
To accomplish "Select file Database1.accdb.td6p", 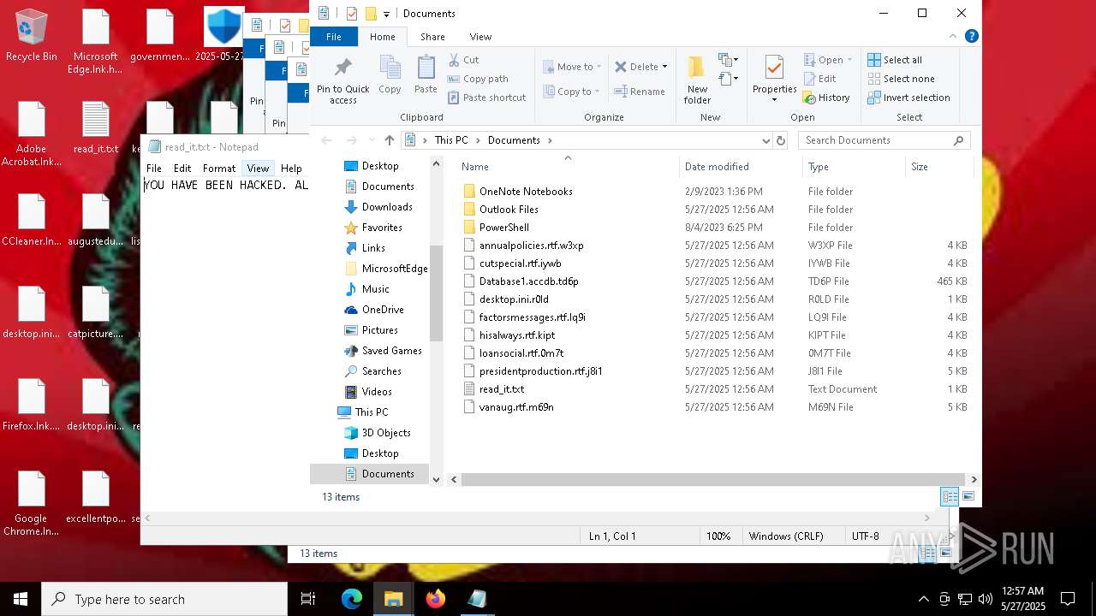I will (528, 281).
